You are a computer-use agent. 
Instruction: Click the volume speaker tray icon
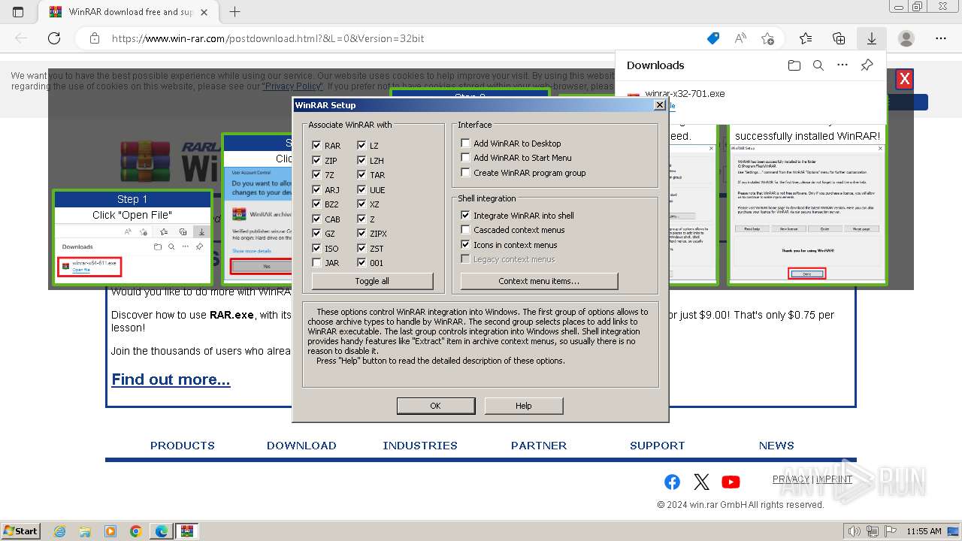(855, 531)
